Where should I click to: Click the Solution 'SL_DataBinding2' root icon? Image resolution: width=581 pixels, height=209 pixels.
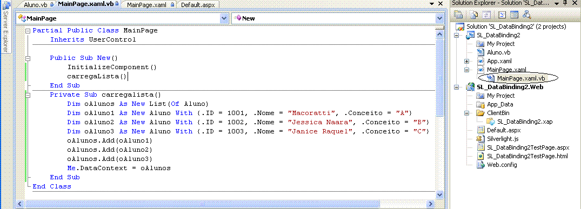(x=460, y=26)
